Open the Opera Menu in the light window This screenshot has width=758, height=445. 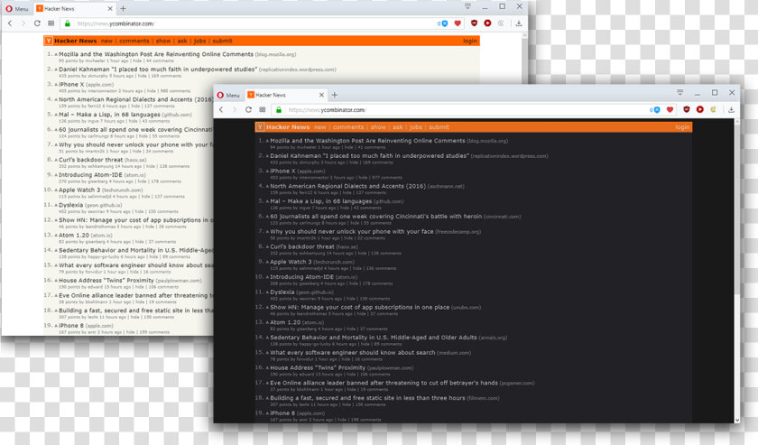[x=17, y=9]
